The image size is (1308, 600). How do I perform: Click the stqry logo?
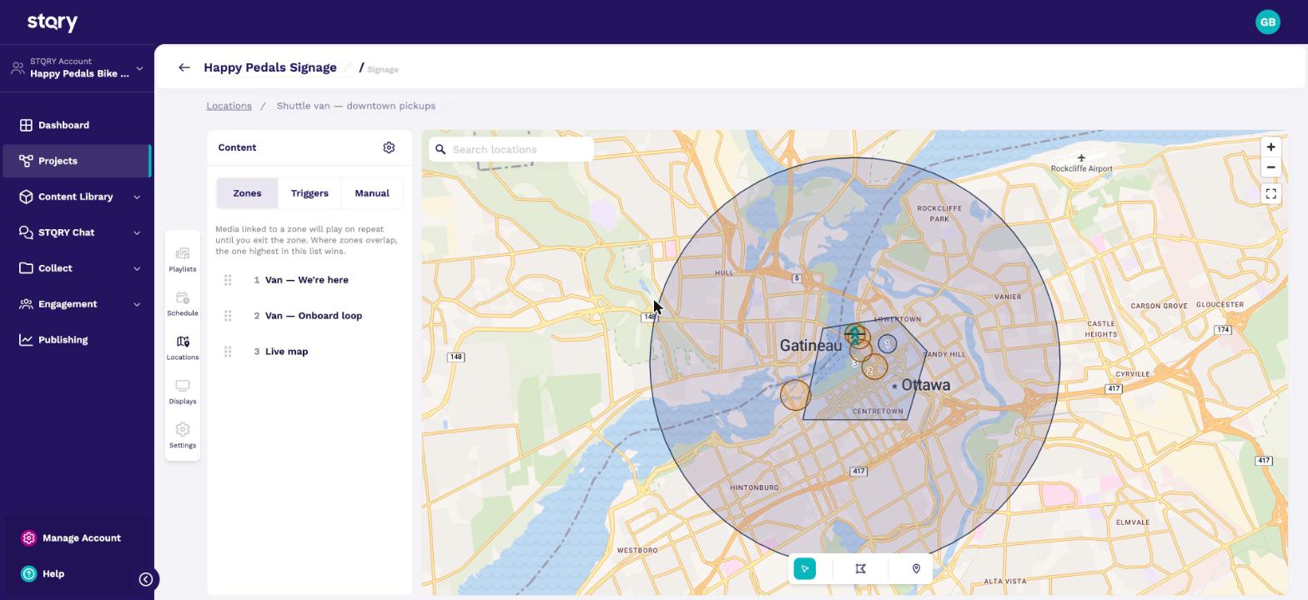pyautogui.click(x=53, y=22)
